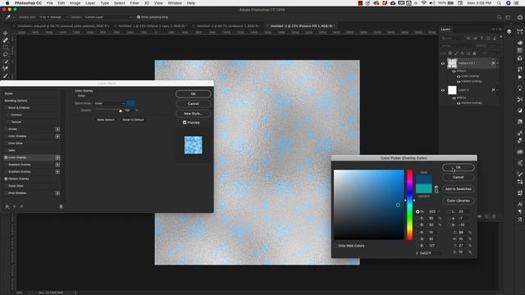This screenshot has height=295, width=525.
Task: Open the Sample Size dropdown
Action: (x=53, y=17)
